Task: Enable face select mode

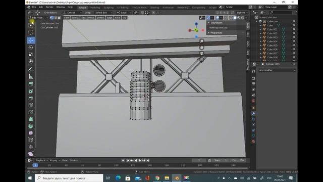Action: pyautogui.click(x=59, y=18)
